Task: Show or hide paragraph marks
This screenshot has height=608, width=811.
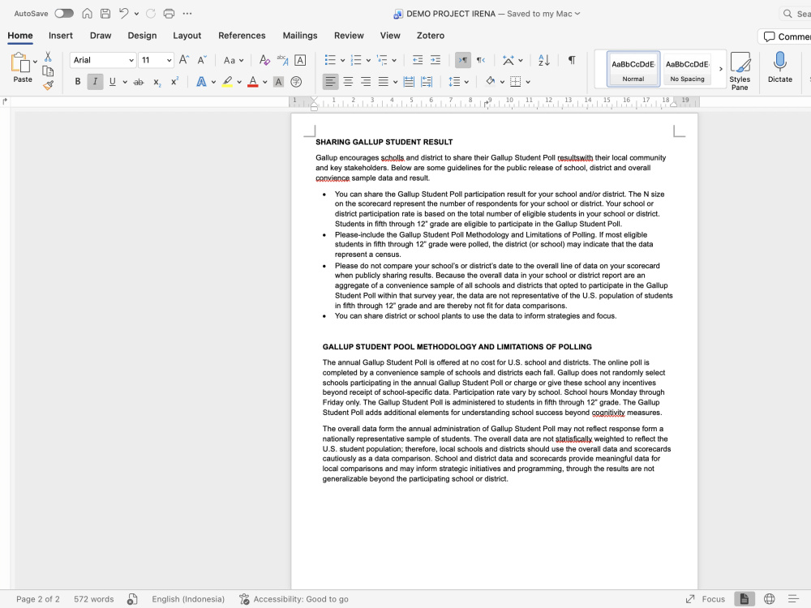Action: [572, 60]
